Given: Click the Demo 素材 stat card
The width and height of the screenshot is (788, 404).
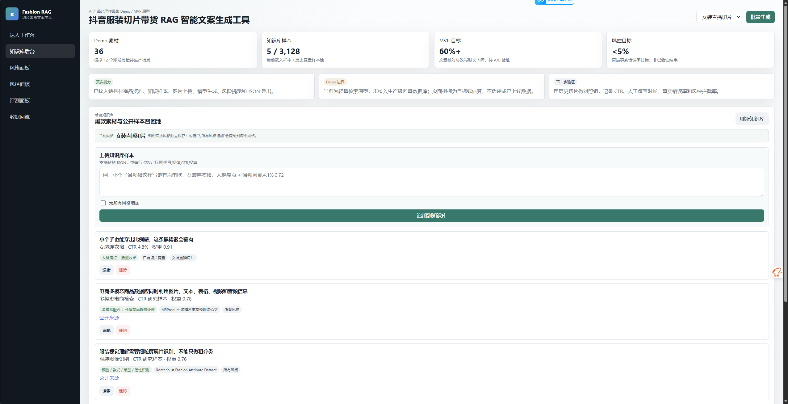Looking at the screenshot, I should (x=173, y=50).
